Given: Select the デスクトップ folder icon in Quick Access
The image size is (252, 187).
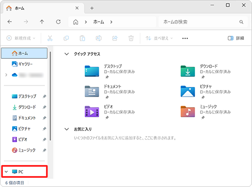Looking at the screenshot, I should pos(92,71).
